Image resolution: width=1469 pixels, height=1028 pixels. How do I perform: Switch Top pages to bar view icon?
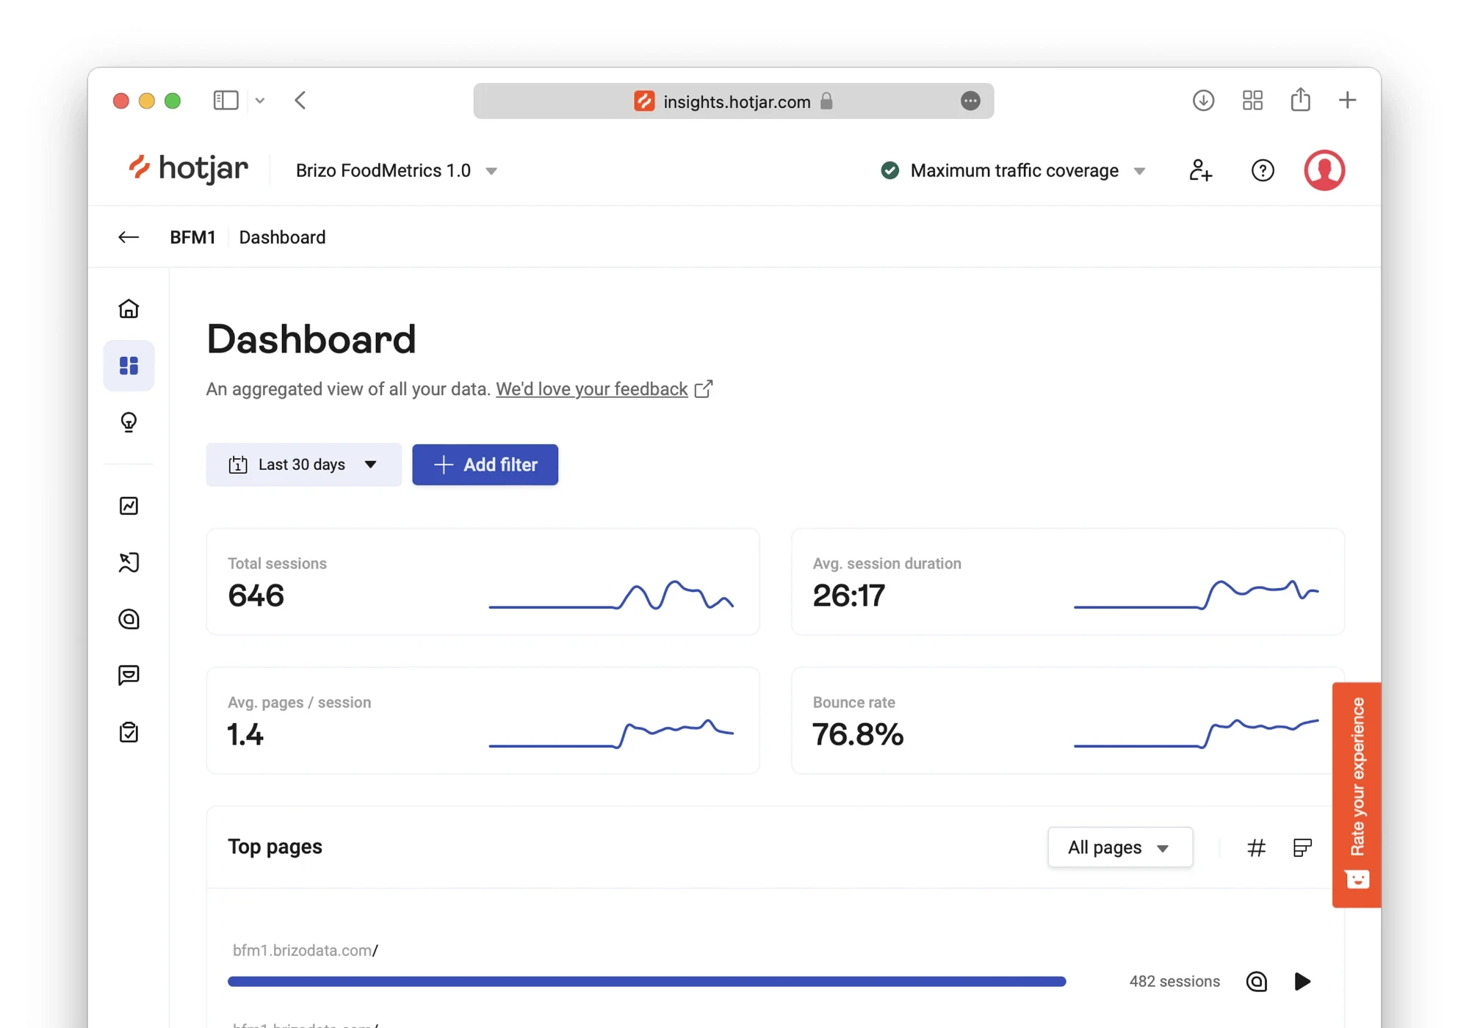coord(1302,848)
